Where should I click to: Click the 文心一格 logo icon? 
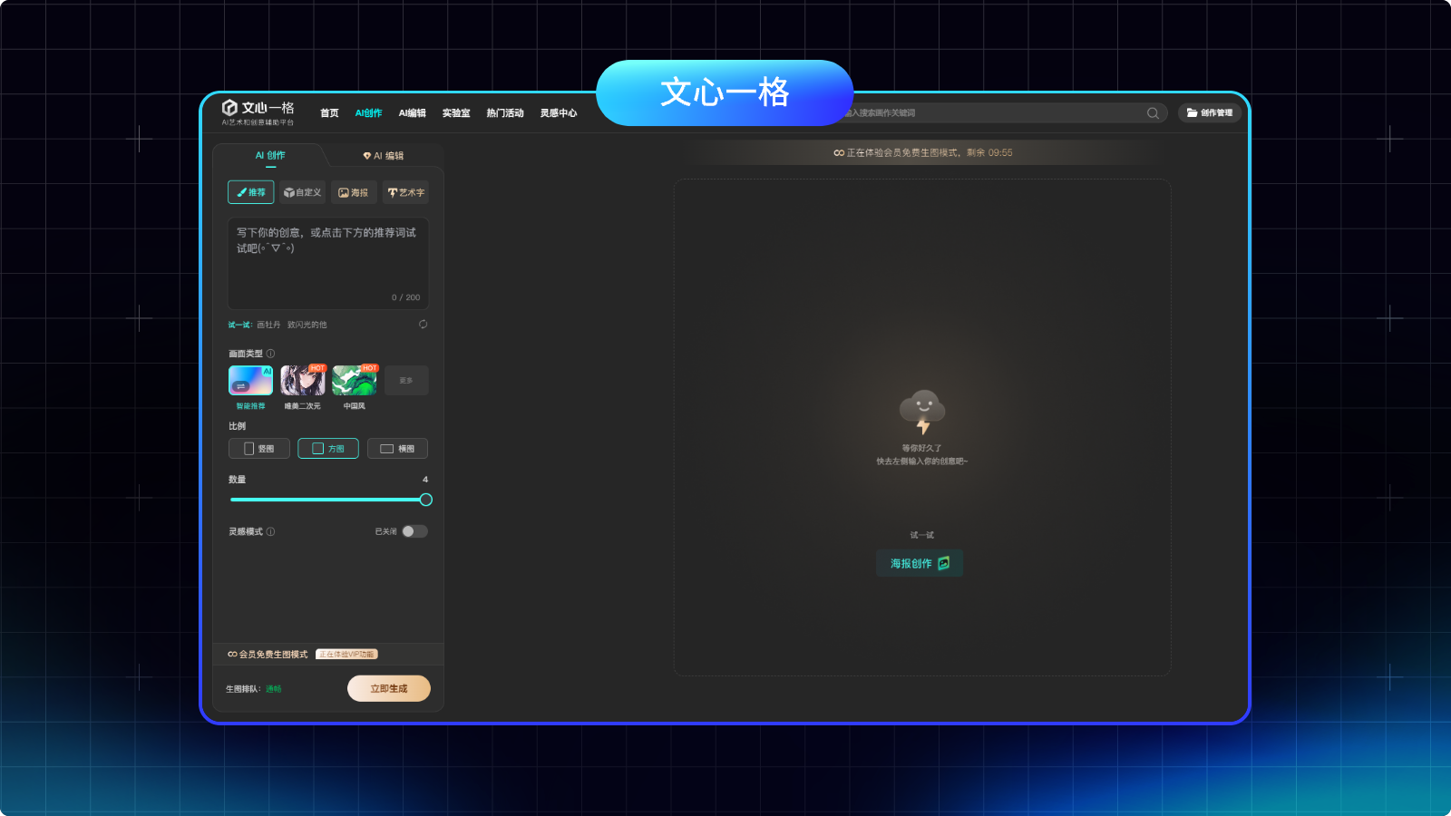coord(229,108)
